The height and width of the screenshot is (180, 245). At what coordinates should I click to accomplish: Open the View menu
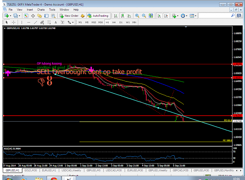point(20,9)
